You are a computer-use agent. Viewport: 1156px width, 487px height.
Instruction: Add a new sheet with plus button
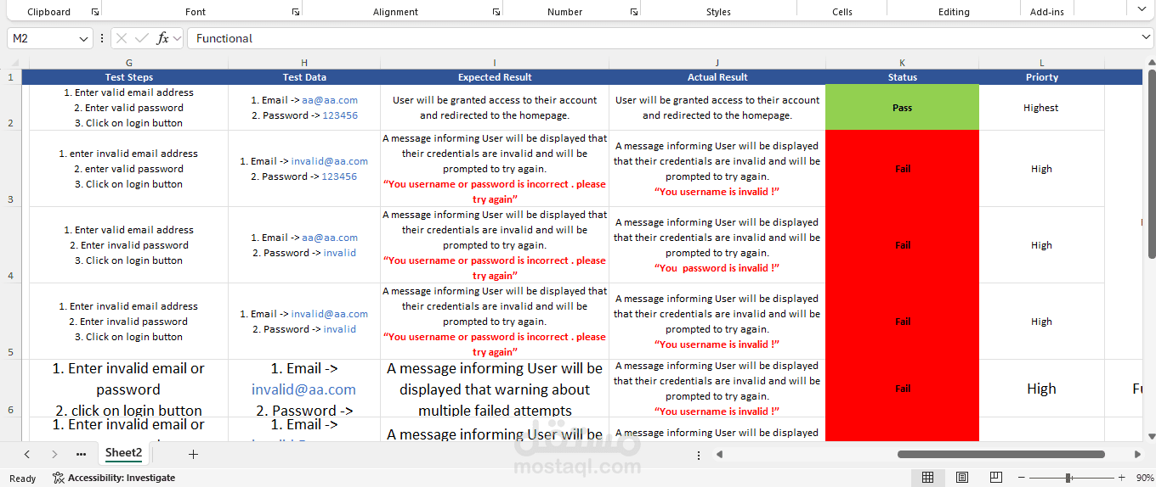point(193,454)
